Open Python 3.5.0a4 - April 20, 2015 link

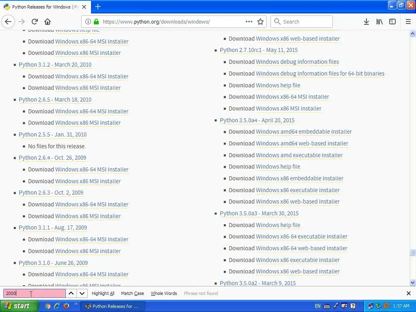257,120
